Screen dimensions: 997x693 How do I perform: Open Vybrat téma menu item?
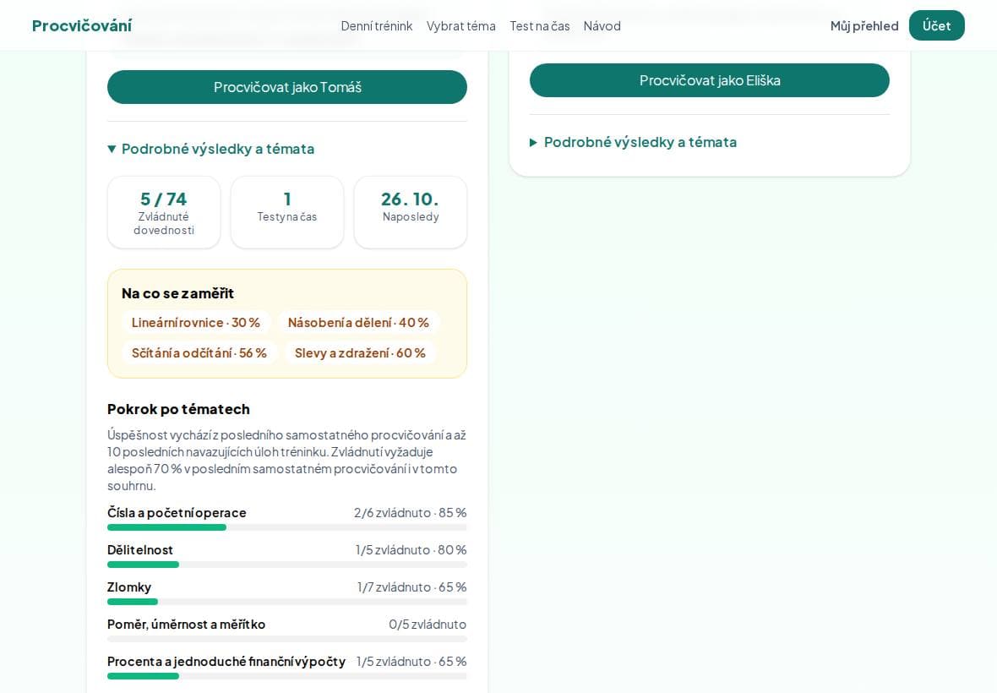[x=461, y=26]
